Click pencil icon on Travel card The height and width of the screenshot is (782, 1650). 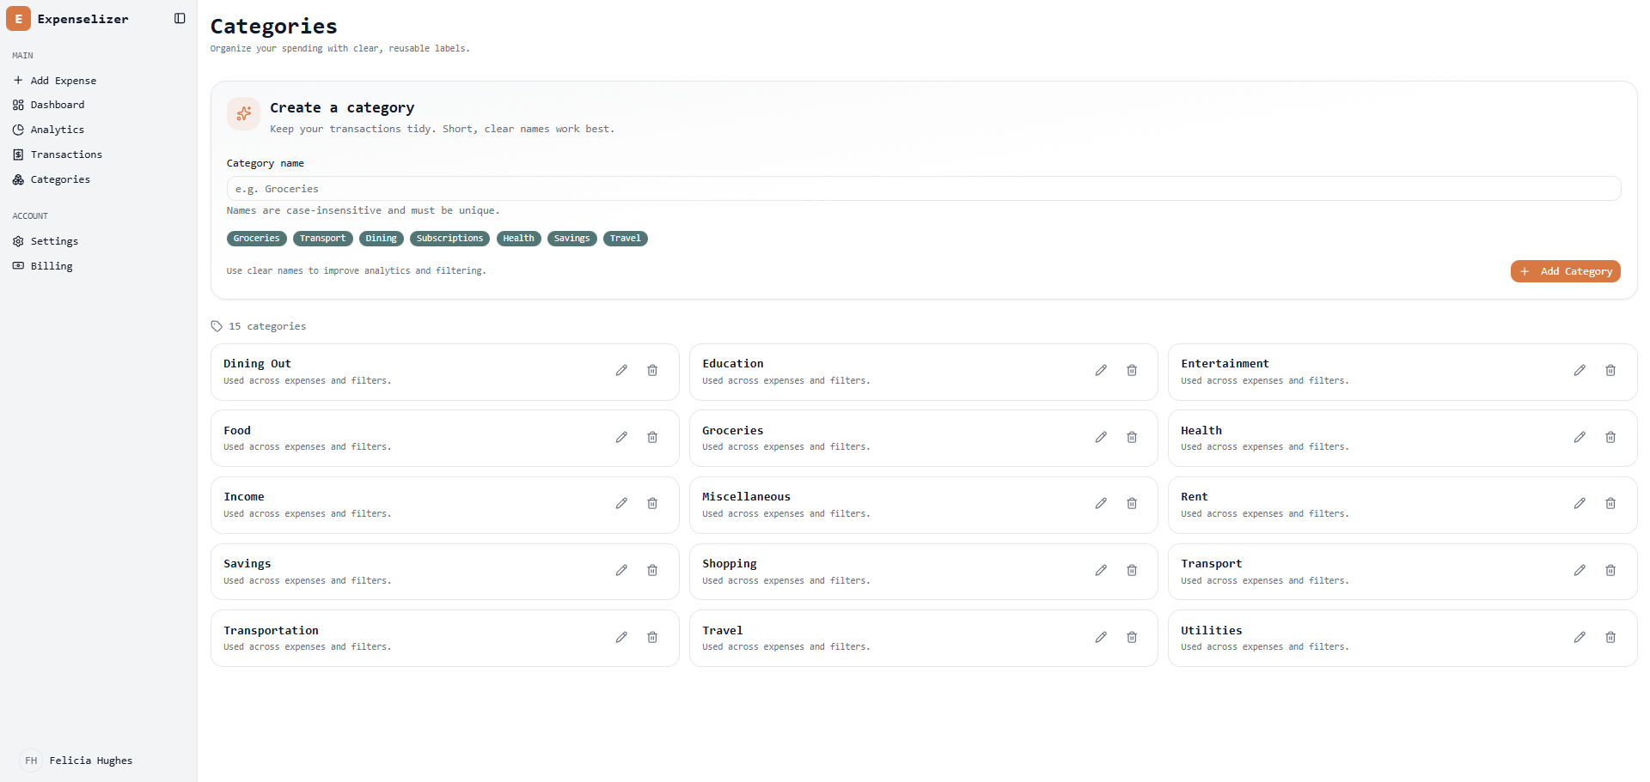[x=1101, y=638]
